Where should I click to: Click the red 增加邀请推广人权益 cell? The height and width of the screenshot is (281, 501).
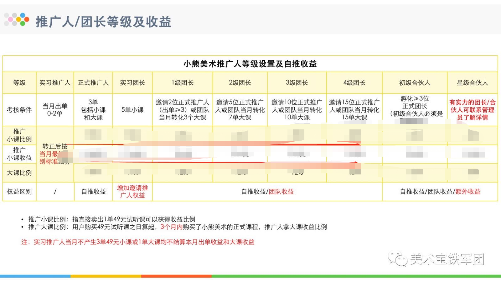pos(132,192)
